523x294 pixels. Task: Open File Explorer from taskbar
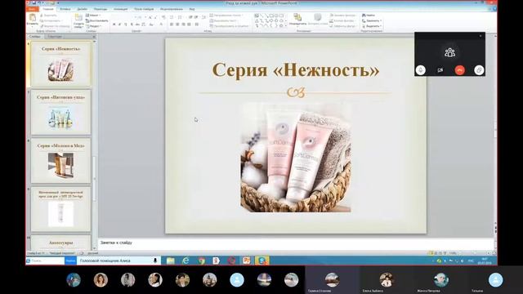(x=171, y=261)
